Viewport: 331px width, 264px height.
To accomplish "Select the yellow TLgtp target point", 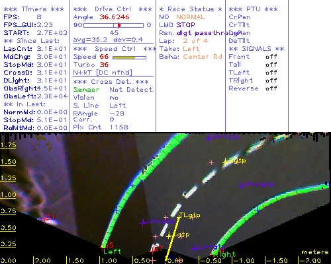I will coord(189,215).
